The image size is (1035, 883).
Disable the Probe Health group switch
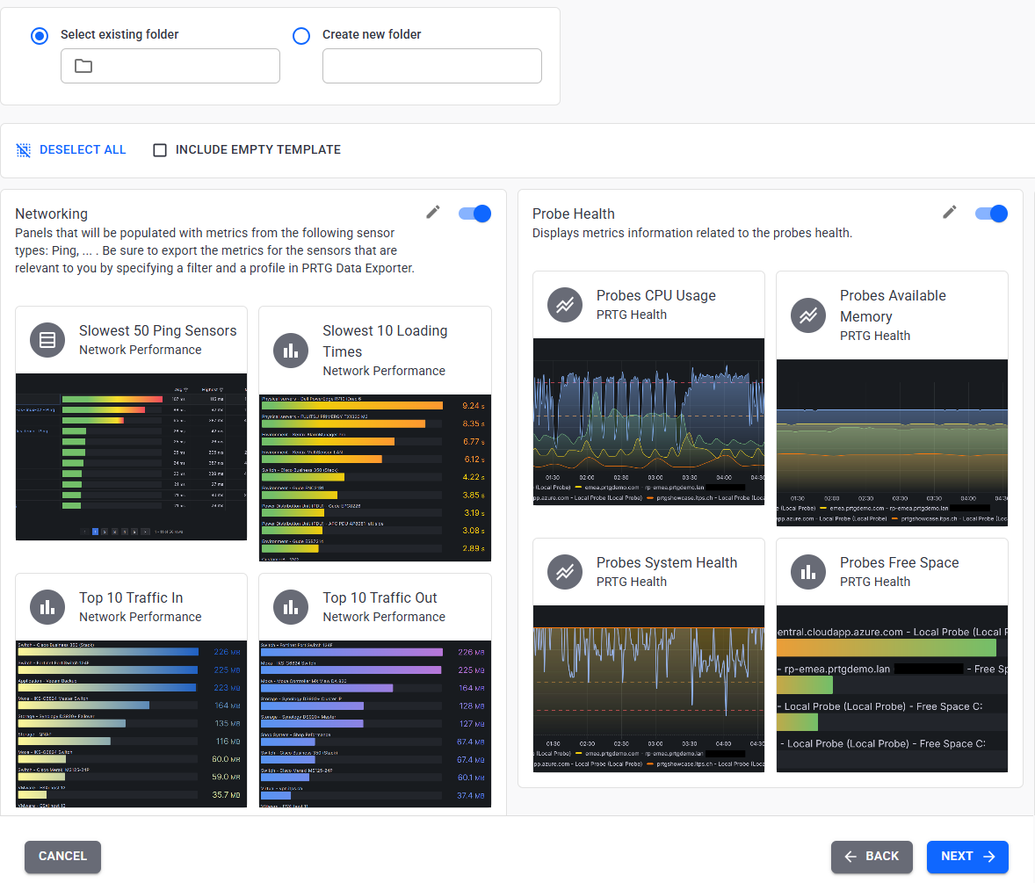point(991,214)
